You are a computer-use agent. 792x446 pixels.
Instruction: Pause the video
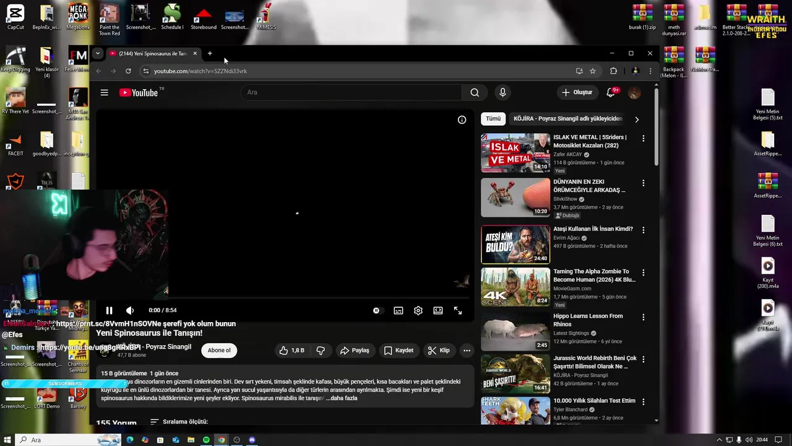[109, 310]
